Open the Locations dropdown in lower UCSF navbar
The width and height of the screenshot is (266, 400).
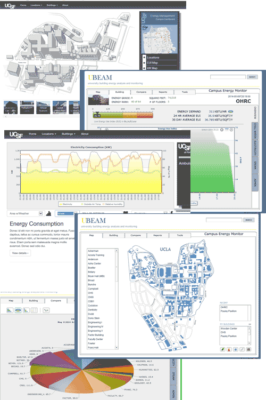pyautogui.click(x=48, y=134)
